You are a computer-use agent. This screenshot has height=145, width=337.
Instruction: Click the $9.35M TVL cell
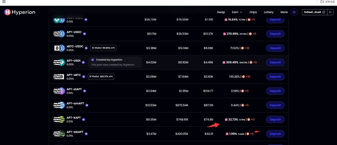pyautogui.click(x=151, y=120)
